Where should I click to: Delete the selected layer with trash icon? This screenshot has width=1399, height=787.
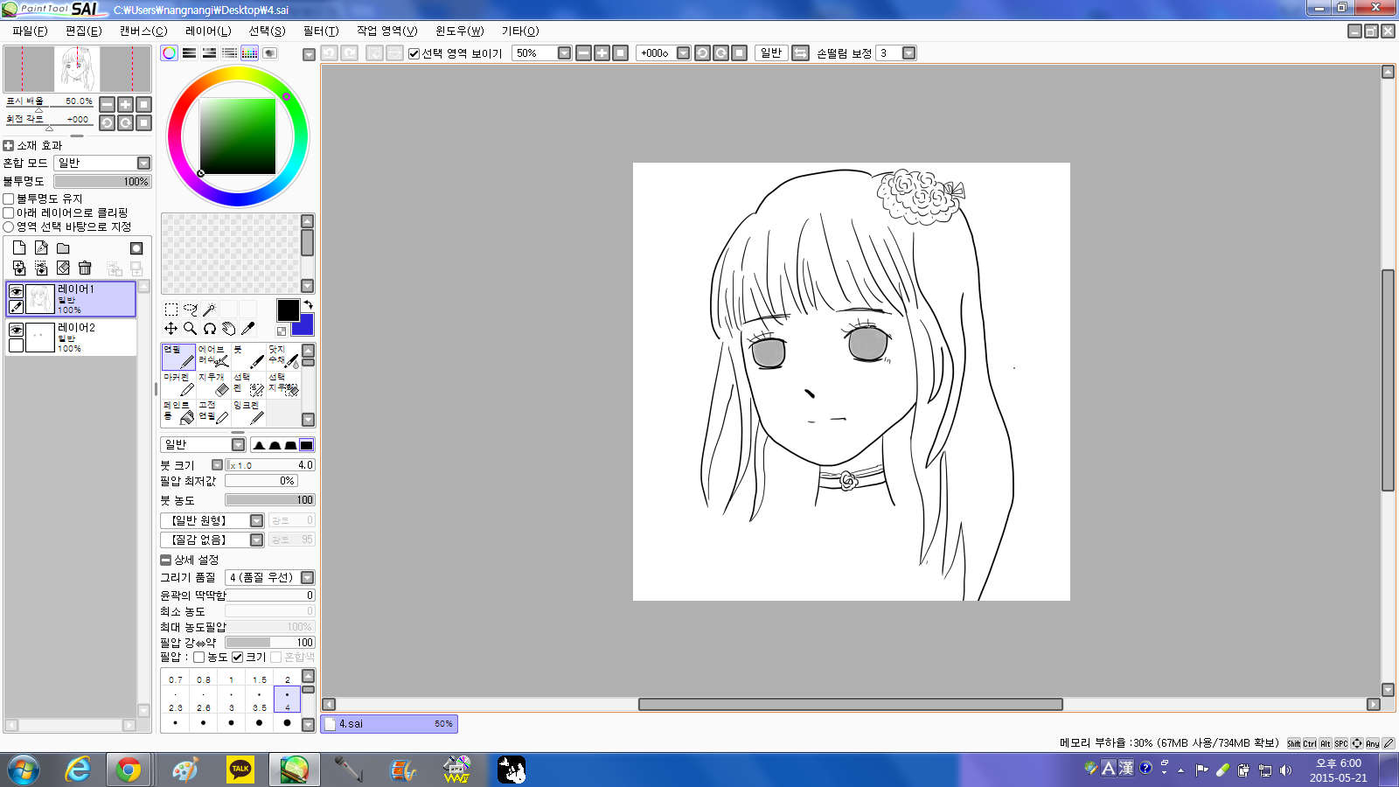[85, 268]
